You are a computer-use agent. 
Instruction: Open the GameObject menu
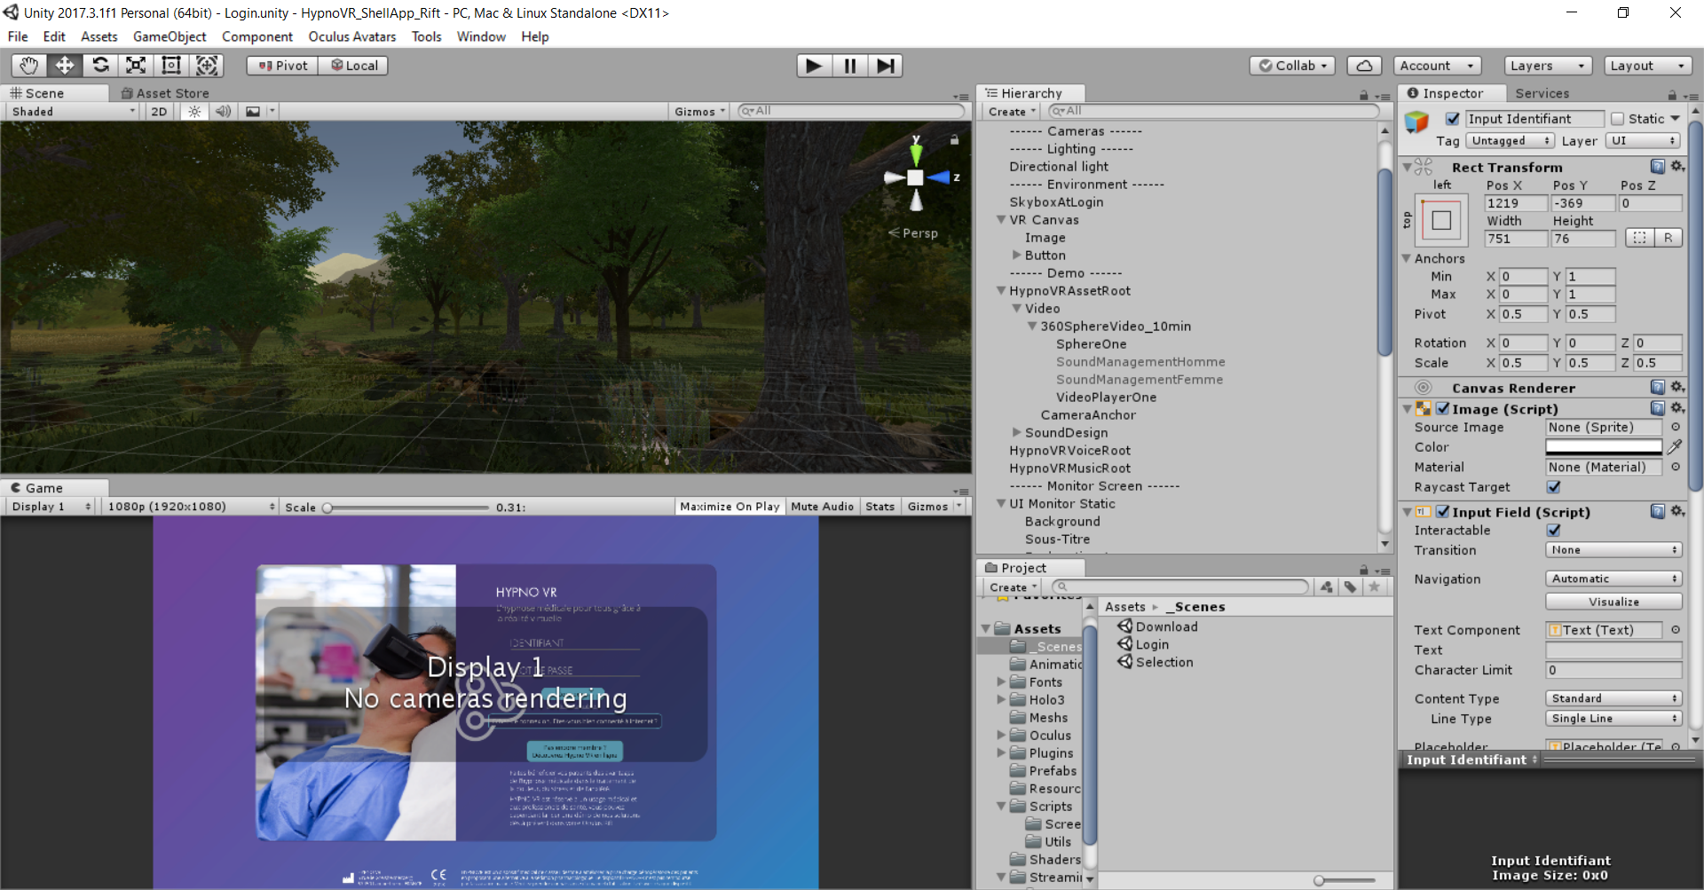tap(170, 36)
